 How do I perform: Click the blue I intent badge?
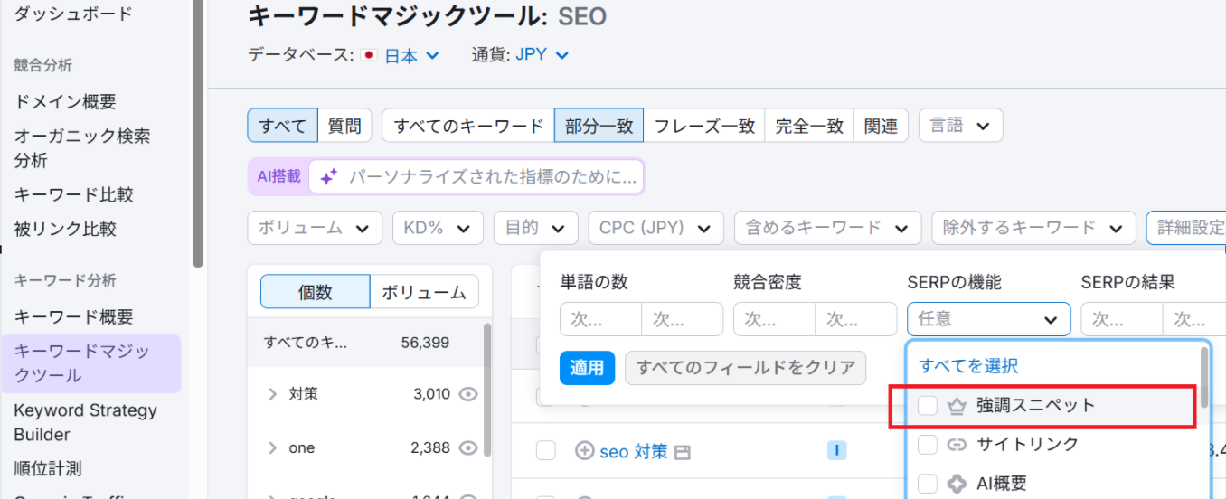pos(836,450)
